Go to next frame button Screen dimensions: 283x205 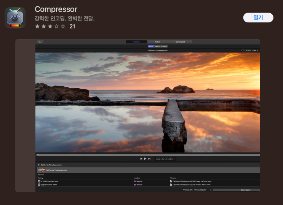click(x=149, y=159)
